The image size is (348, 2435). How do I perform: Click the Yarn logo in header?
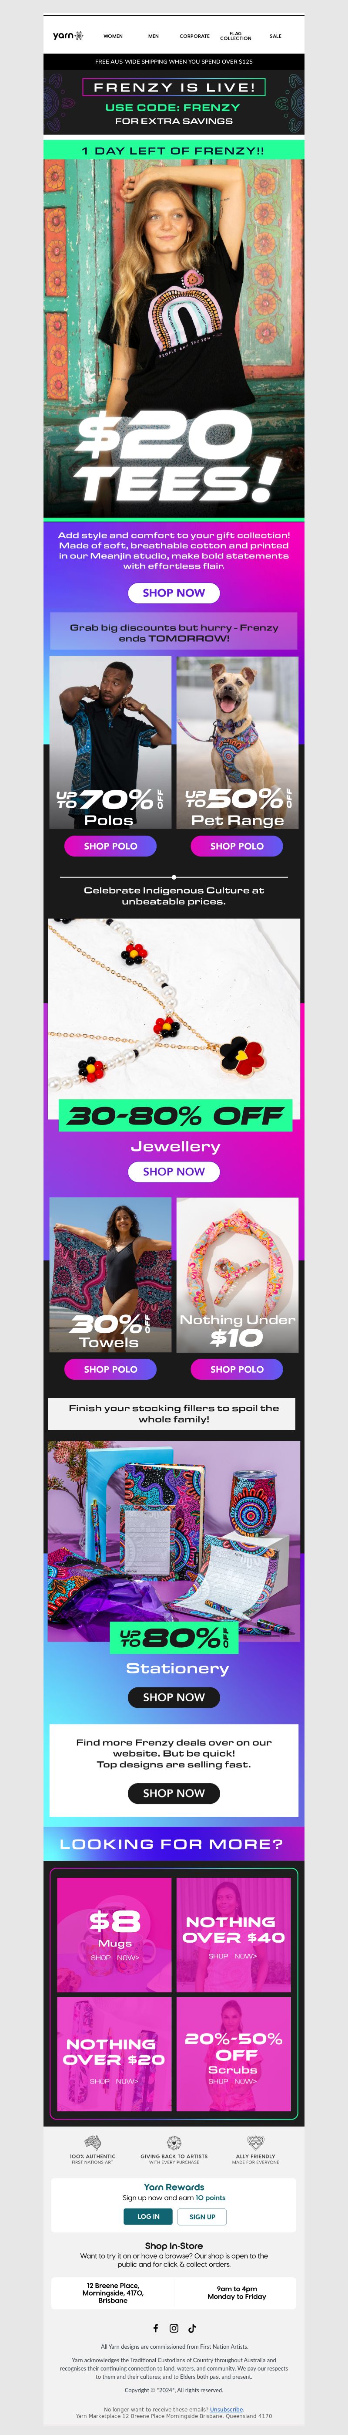(x=67, y=35)
